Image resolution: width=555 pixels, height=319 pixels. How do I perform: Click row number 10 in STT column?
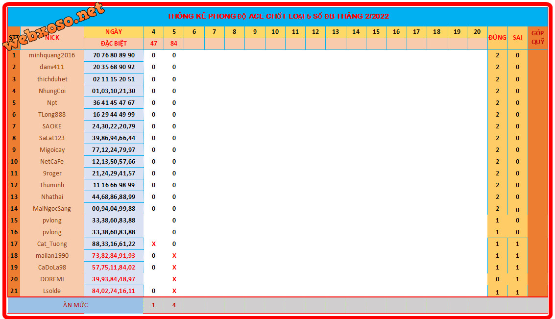(x=14, y=161)
